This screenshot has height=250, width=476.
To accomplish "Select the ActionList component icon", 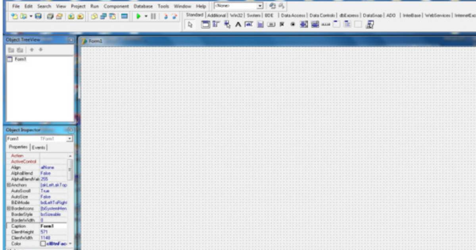I will 370,25.
